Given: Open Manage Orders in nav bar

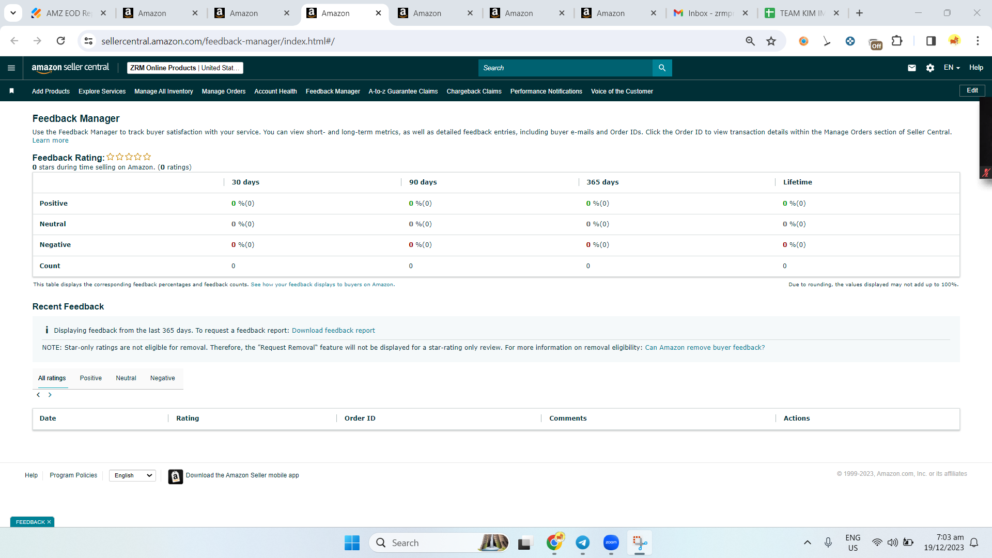Looking at the screenshot, I should pyautogui.click(x=224, y=91).
